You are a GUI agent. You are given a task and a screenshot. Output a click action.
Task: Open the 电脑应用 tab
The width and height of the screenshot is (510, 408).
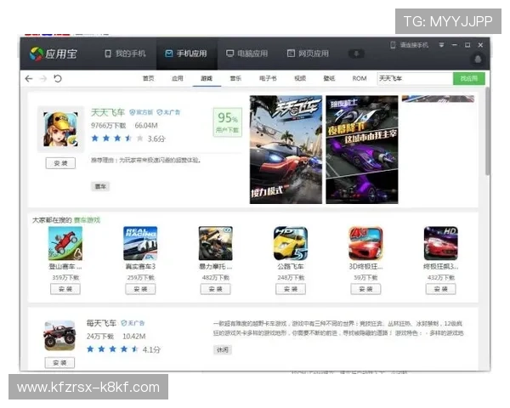click(247, 54)
